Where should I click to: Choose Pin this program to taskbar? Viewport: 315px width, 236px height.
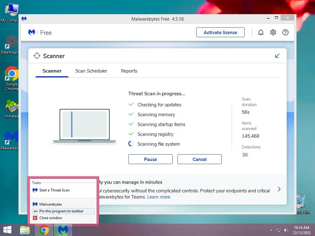63,211
